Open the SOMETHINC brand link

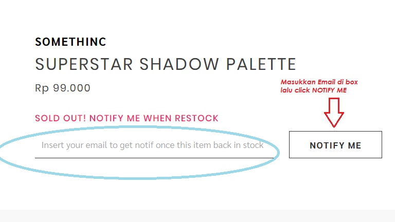pyautogui.click(x=70, y=42)
